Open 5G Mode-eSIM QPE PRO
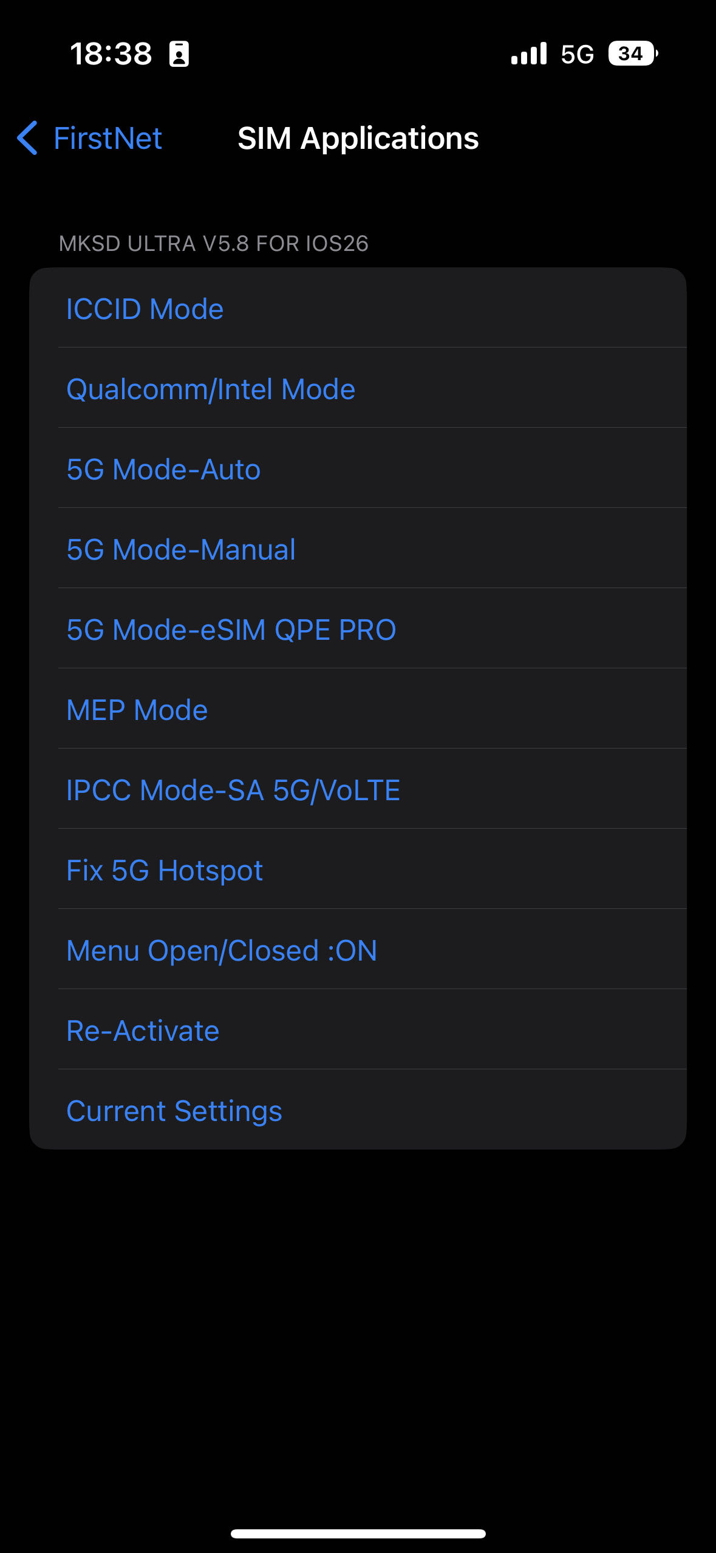 (x=231, y=629)
